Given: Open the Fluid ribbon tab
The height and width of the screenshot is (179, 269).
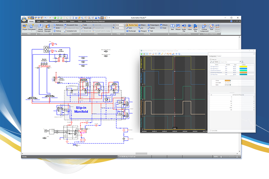Looking at the screenshot, I should [x=80, y=21].
